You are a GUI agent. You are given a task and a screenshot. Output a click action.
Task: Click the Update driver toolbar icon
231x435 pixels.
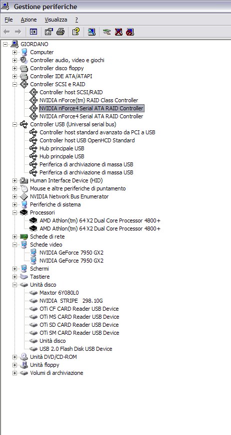coord(106,32)
